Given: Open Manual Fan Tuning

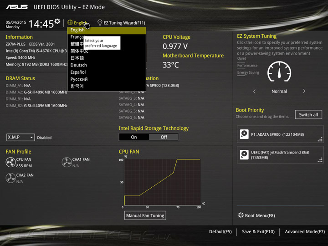Looking at the screenshot, I should [145, 215].
